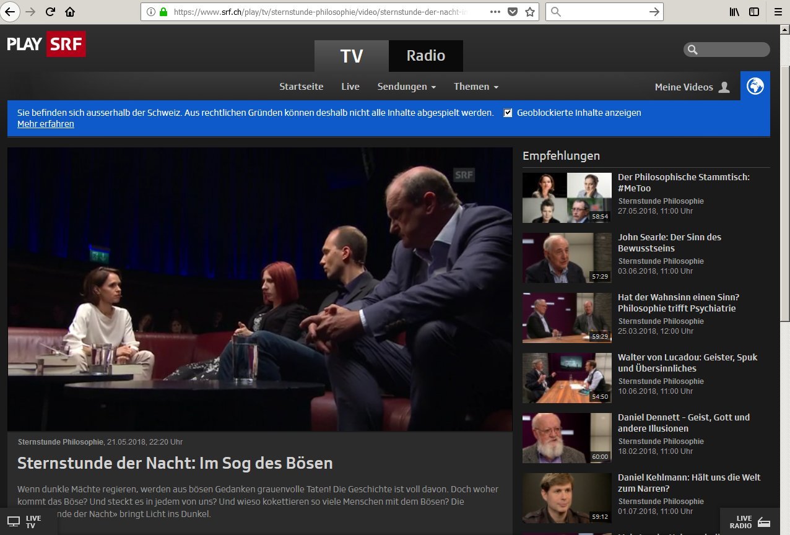This screenshot has height=535, width=790.
Task: Click the Walter von Lucadou thumbnail
Action: (x=567, y=378)
